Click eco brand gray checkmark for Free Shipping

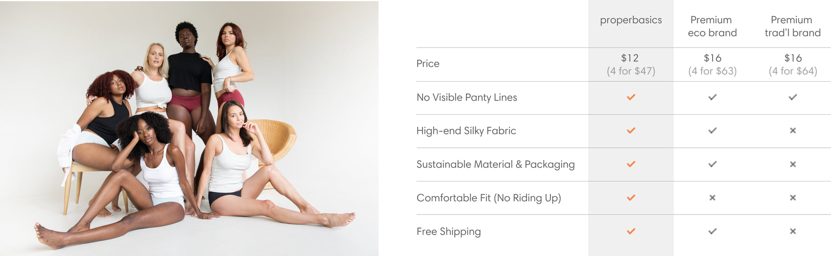pos(712,231)
